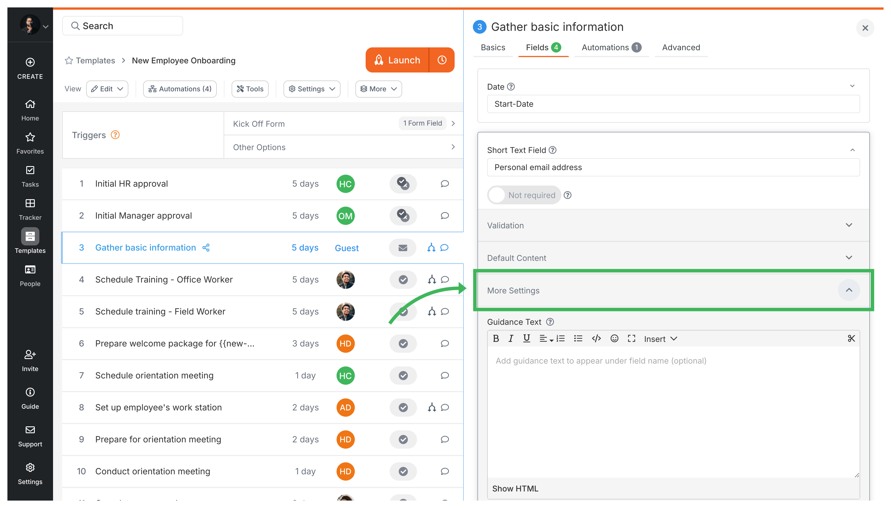Insert an emoji into the guidance text
891x508 pixels.
(614, 338)
